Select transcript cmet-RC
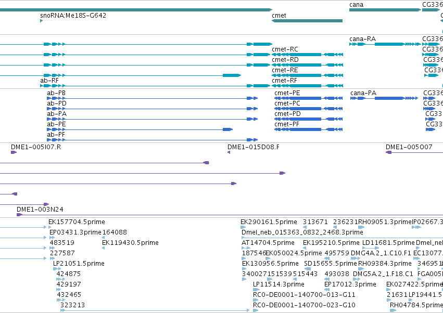 pyautogui.click(x=307, y=55)
